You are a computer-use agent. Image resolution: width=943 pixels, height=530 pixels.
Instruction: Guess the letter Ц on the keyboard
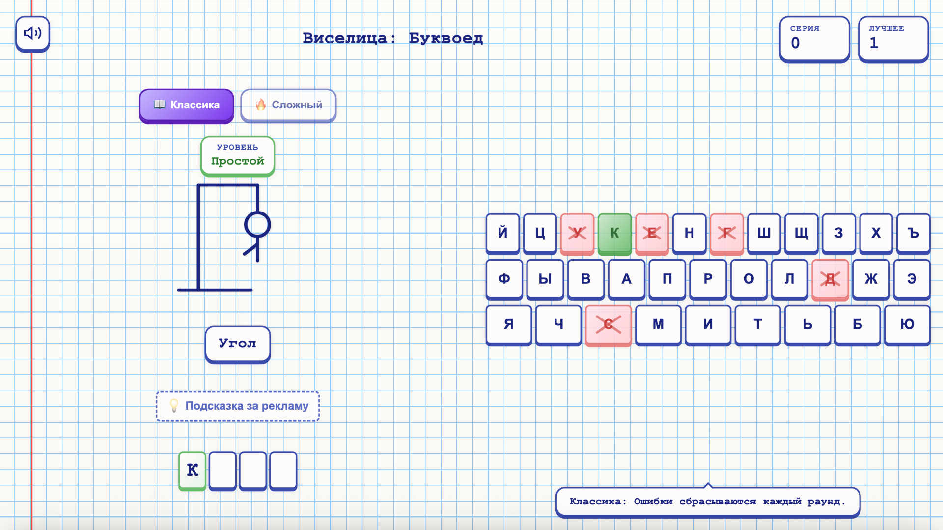540,233
